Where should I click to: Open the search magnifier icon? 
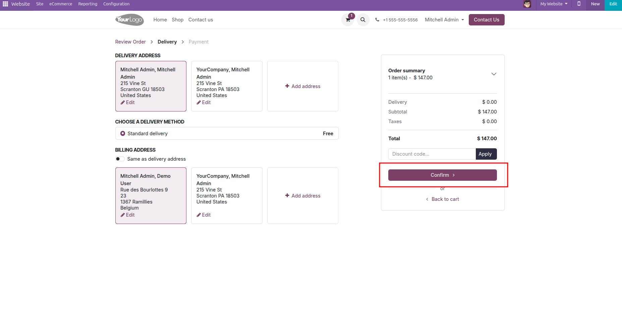point(363,20)
